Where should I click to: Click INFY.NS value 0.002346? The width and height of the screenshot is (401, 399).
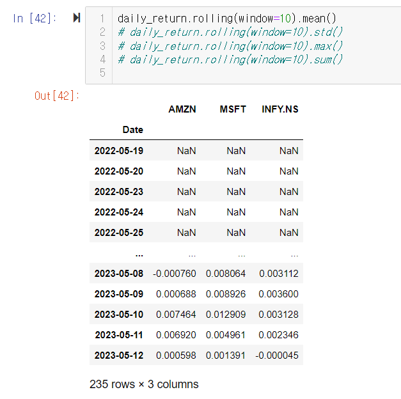point(278,335)
